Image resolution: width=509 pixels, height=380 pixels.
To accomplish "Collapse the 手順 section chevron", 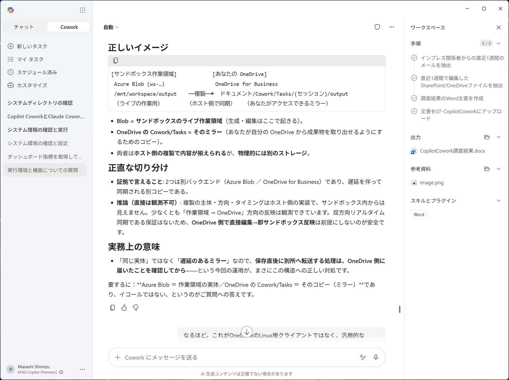I will coord(498,43).
